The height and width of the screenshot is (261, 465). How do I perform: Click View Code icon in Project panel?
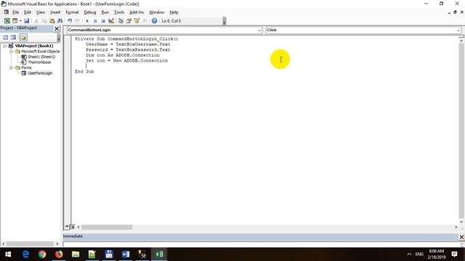pos(6,37)
